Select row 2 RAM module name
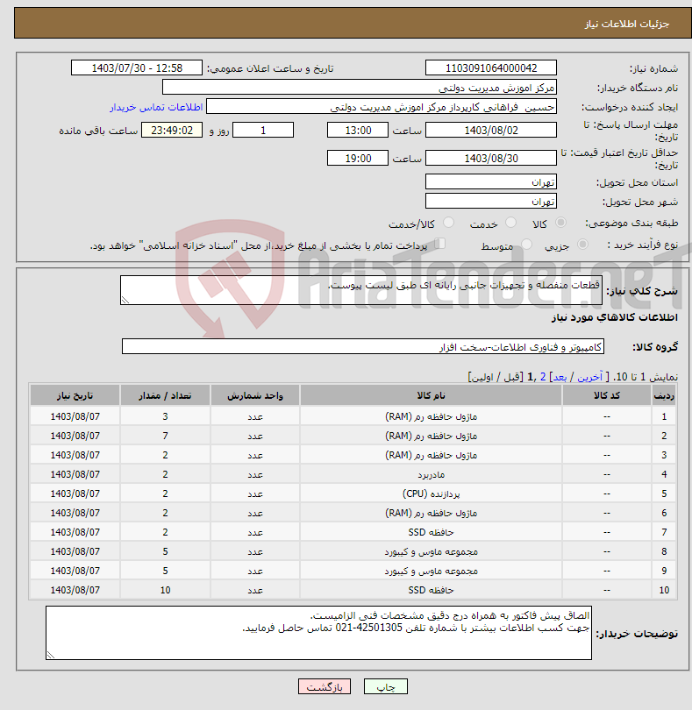Image resolution: width=692 pixels, height=710 pixels. [x=431, y=436]
